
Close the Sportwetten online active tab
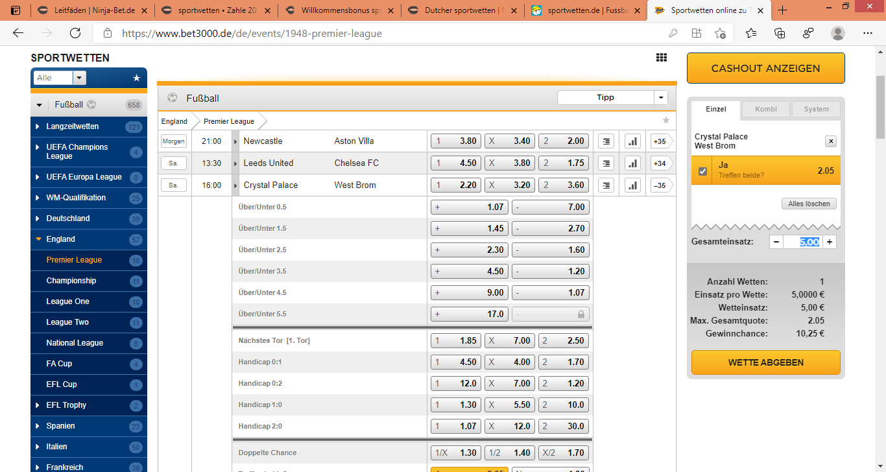tap(760, 10)
